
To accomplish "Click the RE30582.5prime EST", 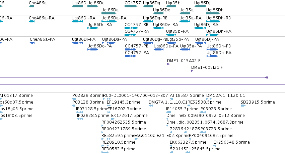I will click(105, 153).
